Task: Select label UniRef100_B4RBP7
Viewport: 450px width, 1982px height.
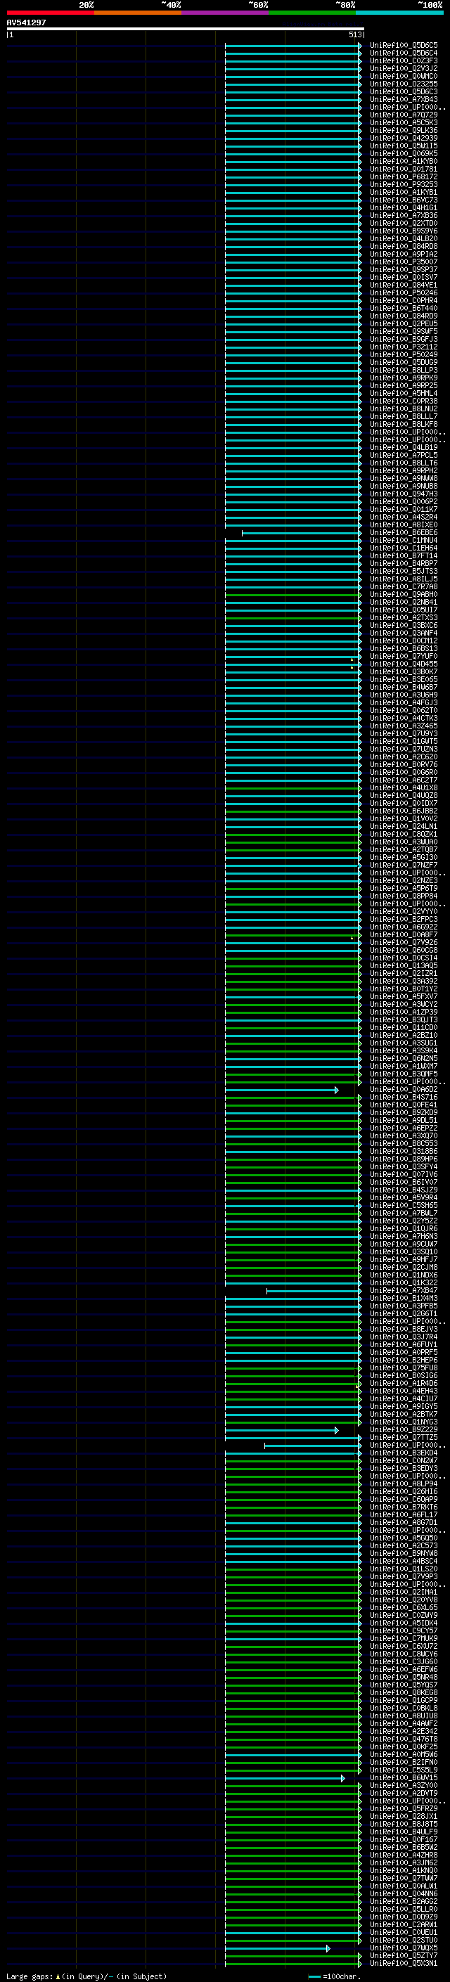Action: tap(403, 563)
